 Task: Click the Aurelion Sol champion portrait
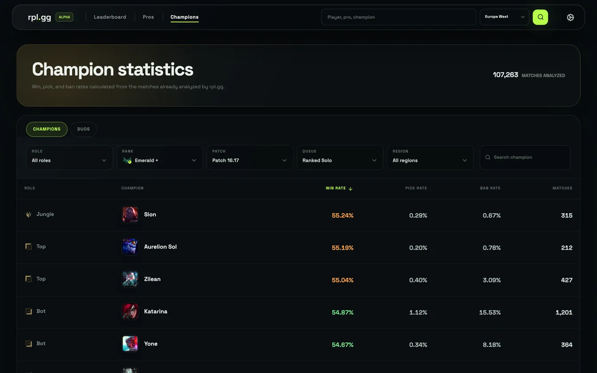pyautogui.click(x=130, y=247)
